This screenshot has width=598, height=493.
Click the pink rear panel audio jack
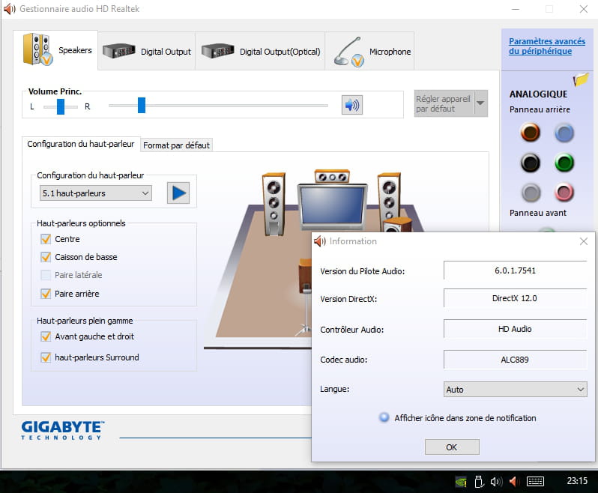tap(564, 192)
